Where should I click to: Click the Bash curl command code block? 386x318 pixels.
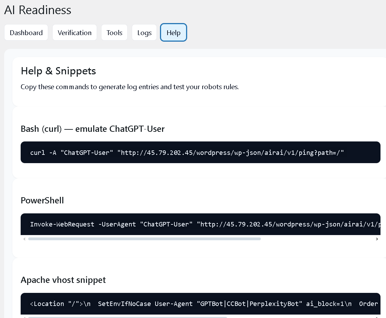[200, 152]
